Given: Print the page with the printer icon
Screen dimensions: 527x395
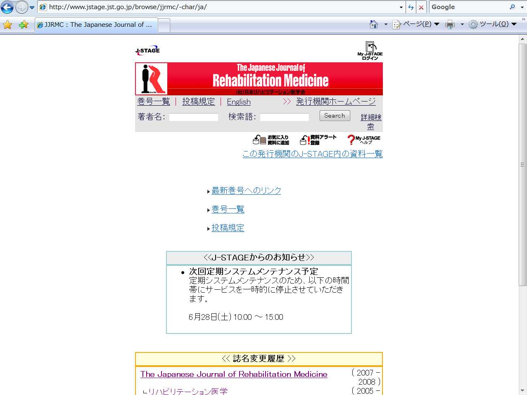Looking at the screenshot, I should tap(450, 25).
